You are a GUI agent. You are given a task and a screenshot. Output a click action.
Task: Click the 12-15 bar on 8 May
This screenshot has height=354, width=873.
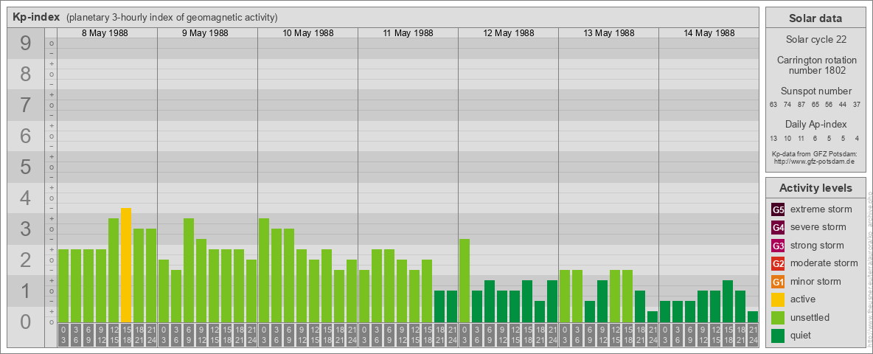tap(114, 270)
